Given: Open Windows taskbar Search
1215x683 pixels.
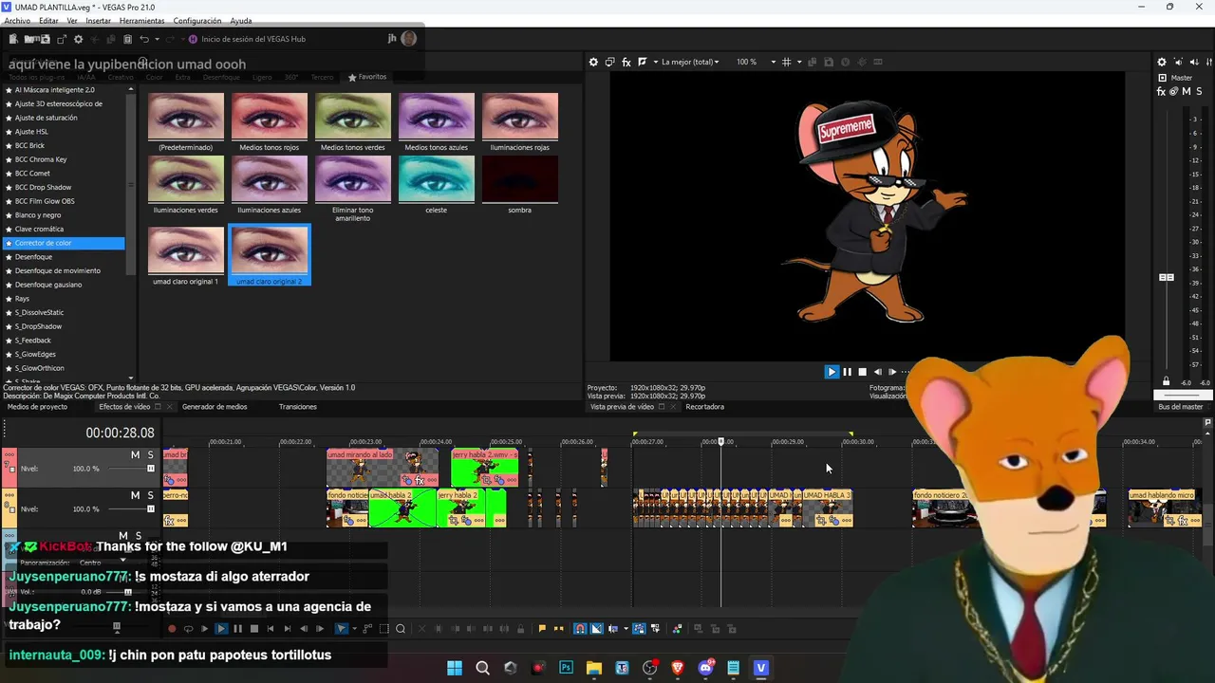Looking at the screenshot, I should [482, 668].
